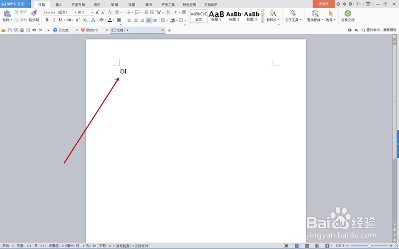This screenshot has height=249, width=399.
Task: Expand the numbered list dropdown arrow
Action: [141, 12]
